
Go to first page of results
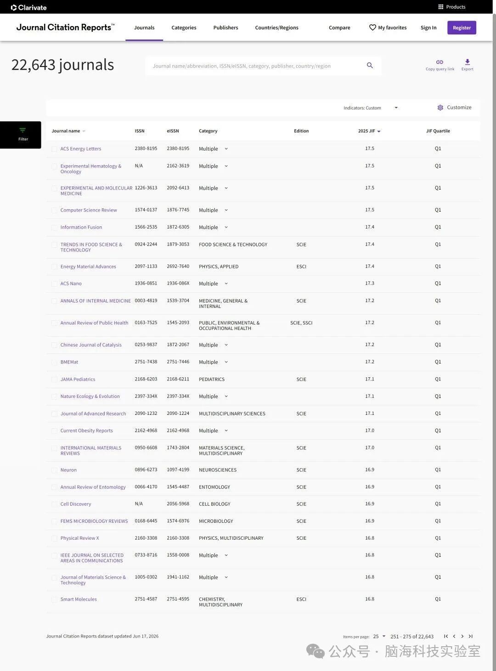[446, 636]
